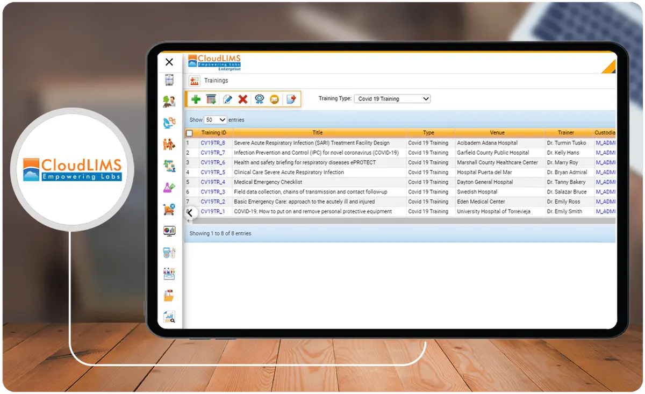Open training link CV19TR_8

pos(213,143)
